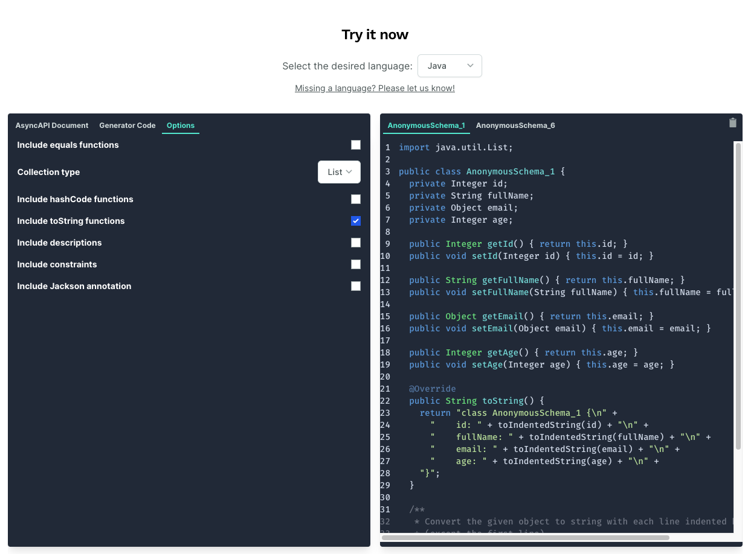Click the toIndentedString(fullName) line
The width and height of the screenshot is (748, 554).
point(570,437)
